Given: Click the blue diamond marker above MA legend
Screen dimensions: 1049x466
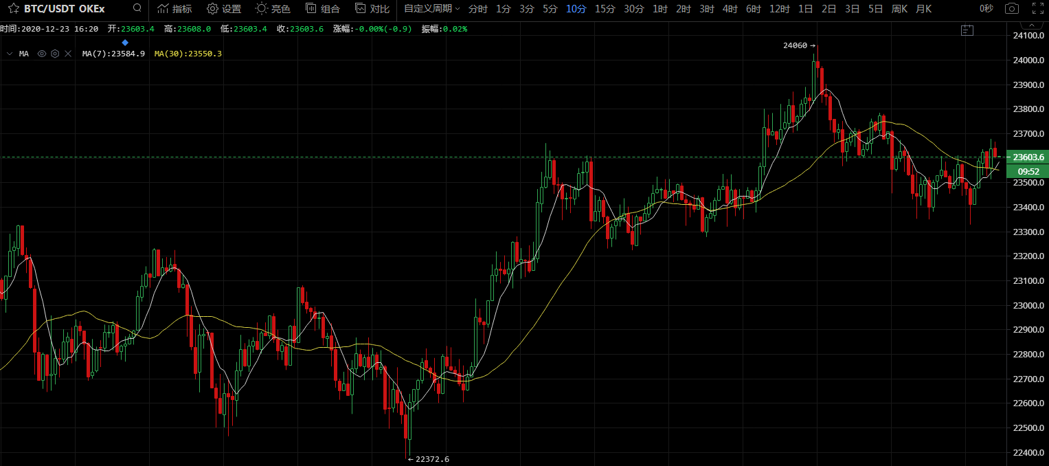Looking at the screenshot, I should (x=125, y=43).
